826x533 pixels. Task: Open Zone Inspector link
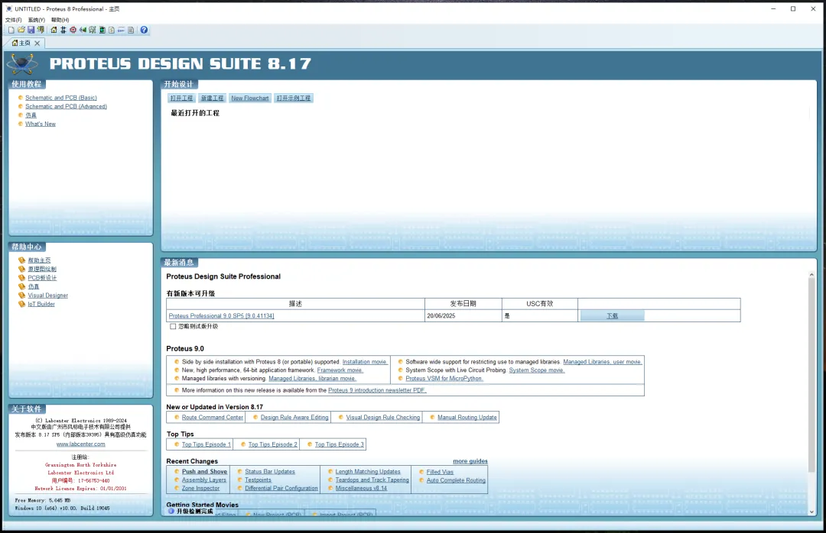click(200, 488)
